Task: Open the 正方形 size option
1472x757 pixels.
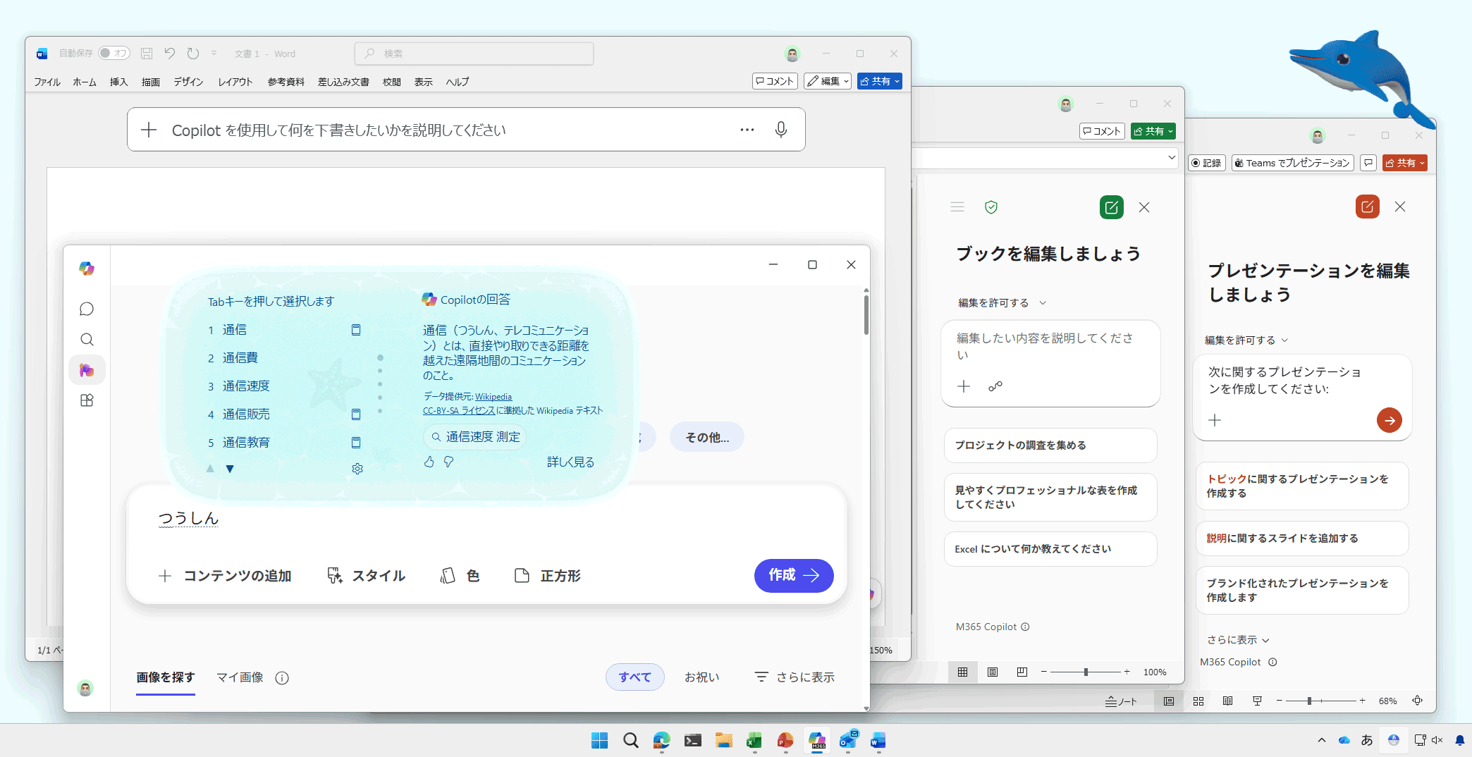Action: click(548, 576)
